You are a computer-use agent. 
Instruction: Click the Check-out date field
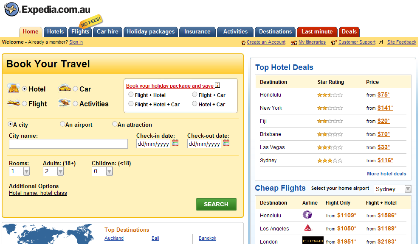pyautogui.click(x=204, y=144)
